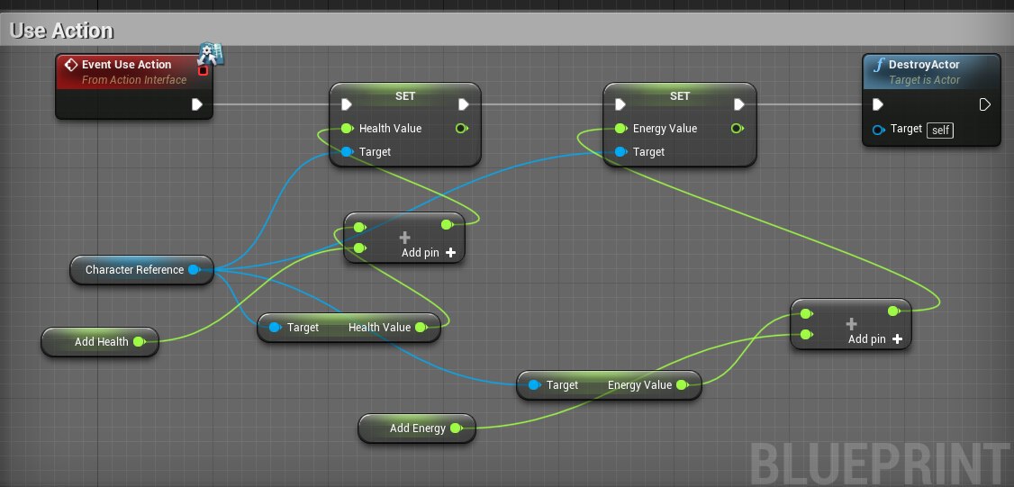The width and height of the screenshot is (1014, 487).
Task: Click the bottom input pin of energy add node
Action: click(x=806, y=334)
